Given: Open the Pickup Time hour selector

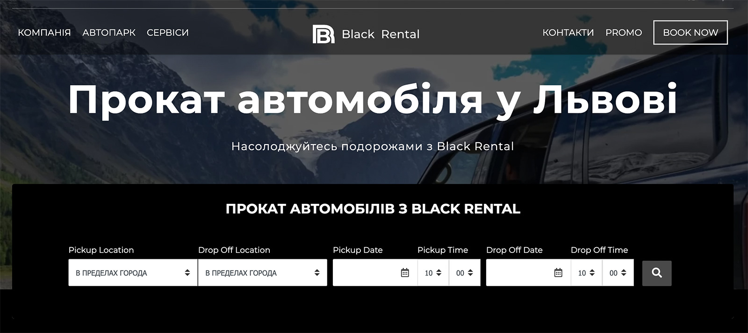Looking at the screenshot, I should pos(433,273).
